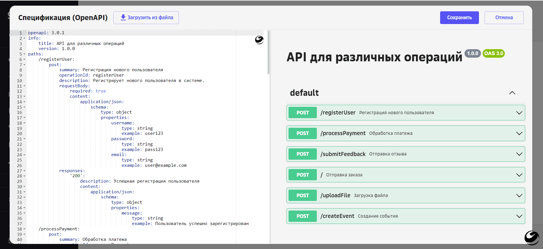Open the /processPayment endpoint path

pyautogui.click(x=343, y=133)
